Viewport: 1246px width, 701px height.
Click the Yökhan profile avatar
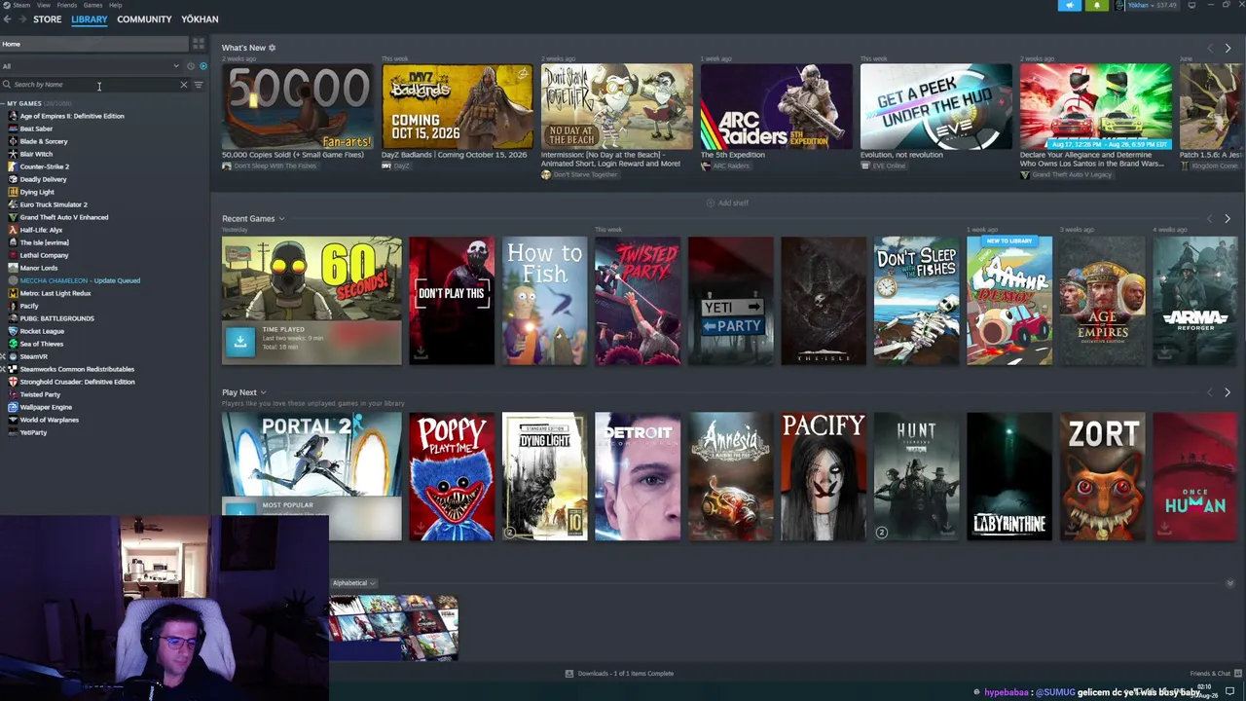1120,5
